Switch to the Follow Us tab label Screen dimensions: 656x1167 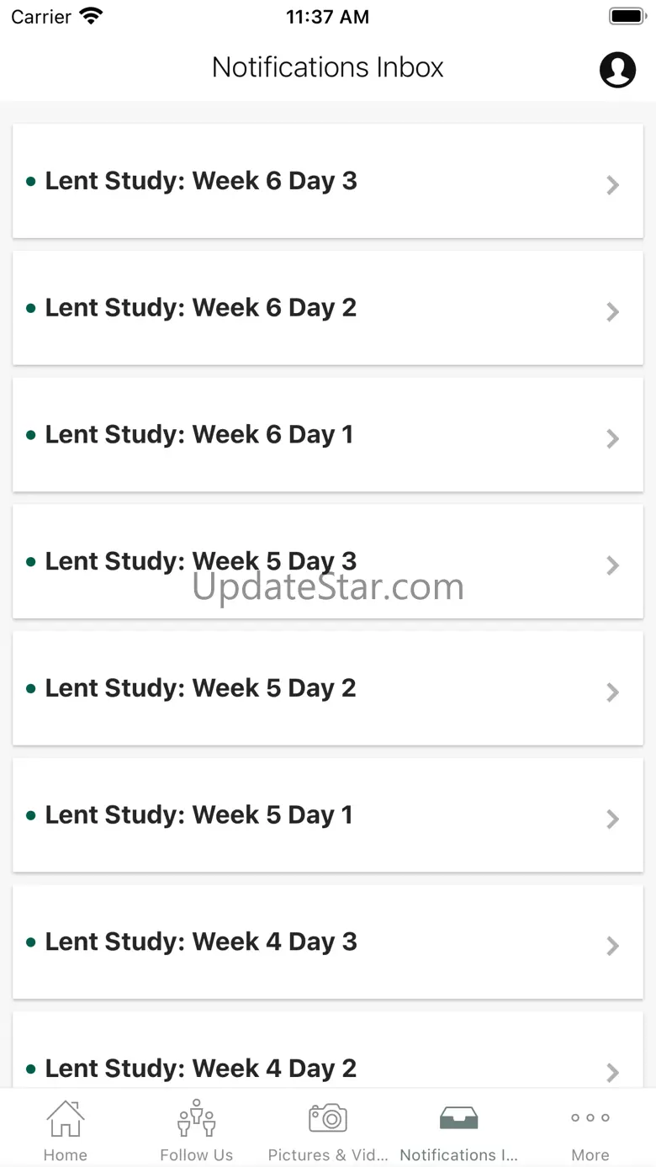(x=196, y=1155)
